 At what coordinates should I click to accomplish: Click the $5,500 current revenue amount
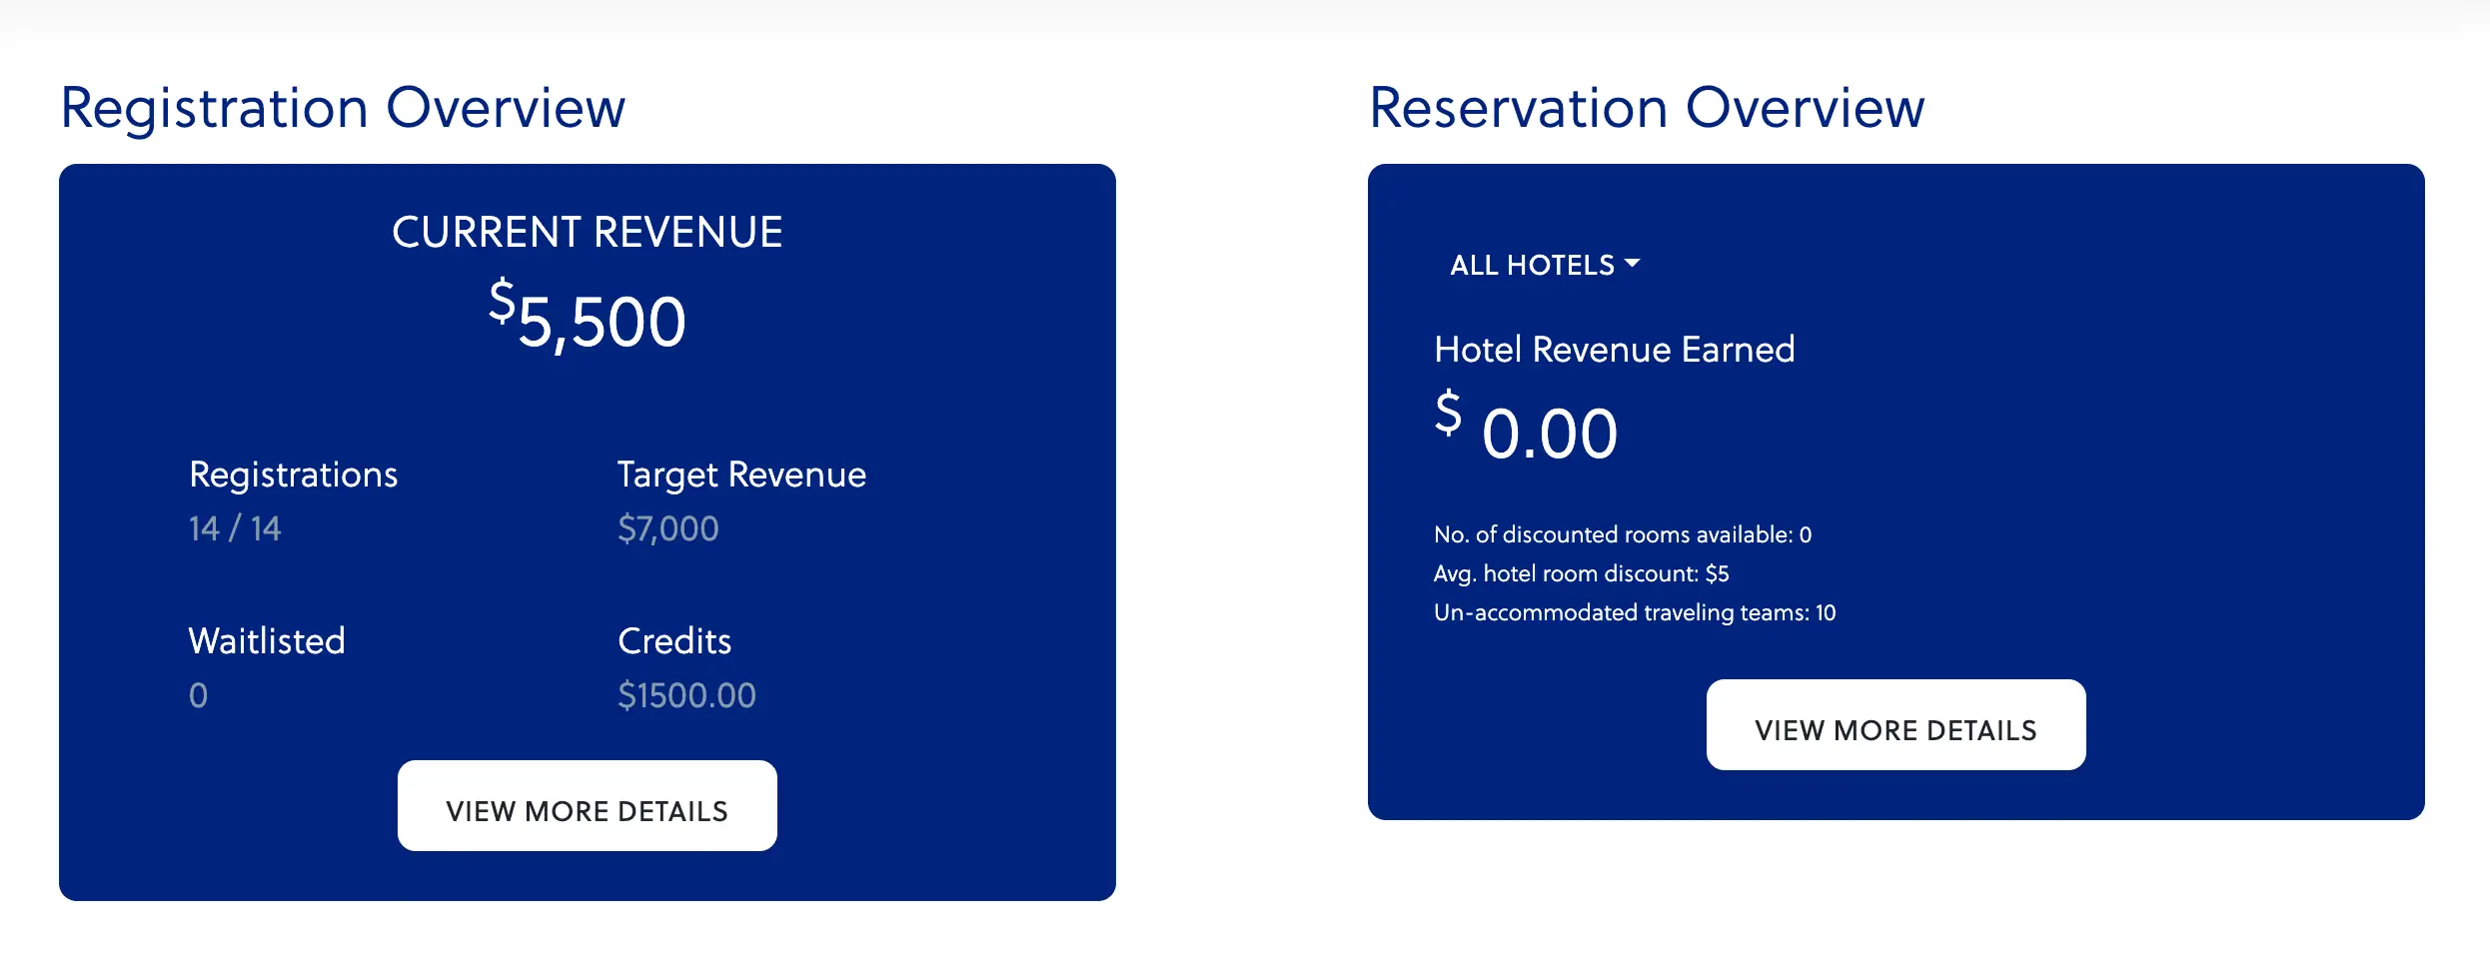coord(588,317)
